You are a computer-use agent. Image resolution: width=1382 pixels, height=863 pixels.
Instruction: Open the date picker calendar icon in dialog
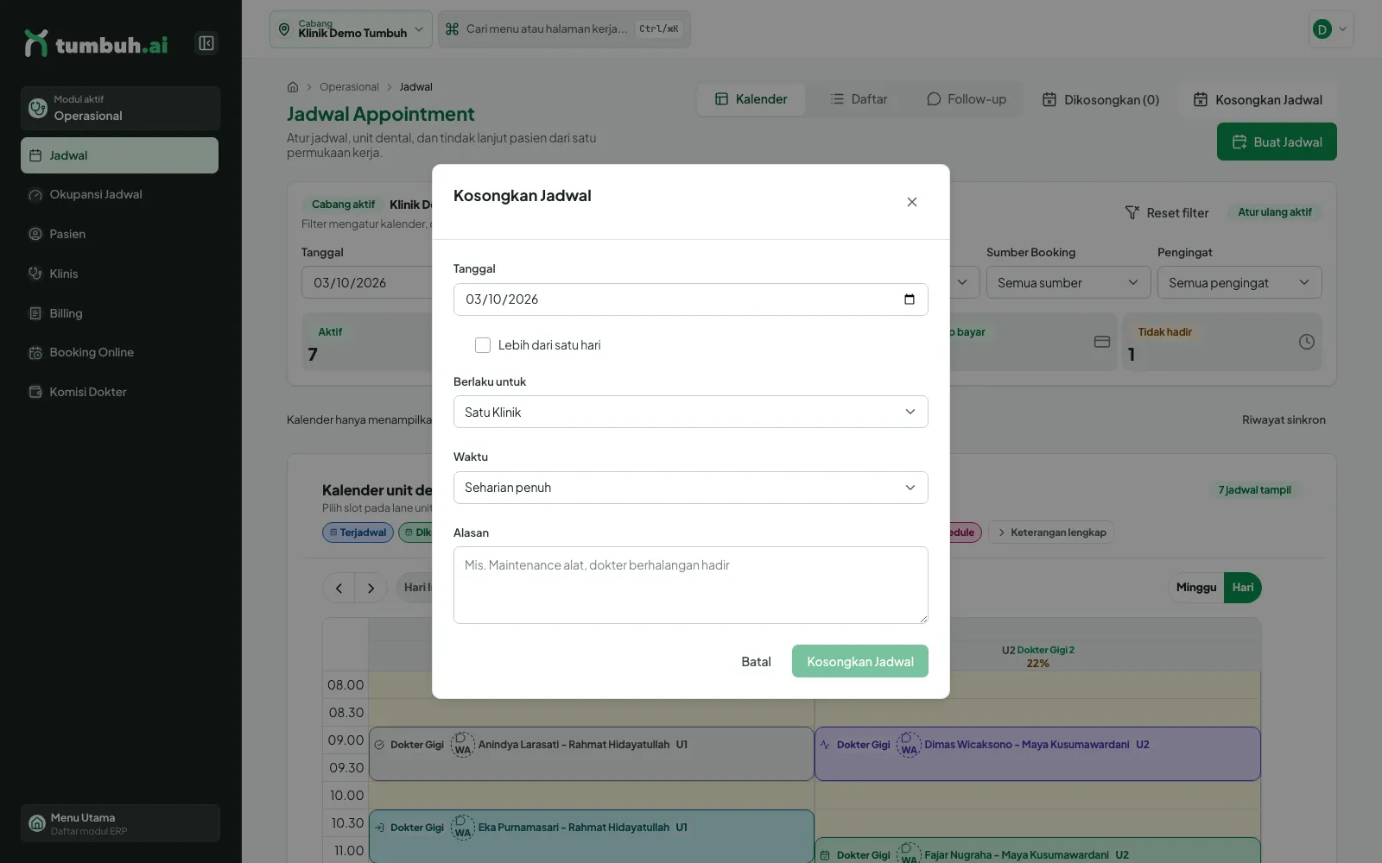point(909,299)
